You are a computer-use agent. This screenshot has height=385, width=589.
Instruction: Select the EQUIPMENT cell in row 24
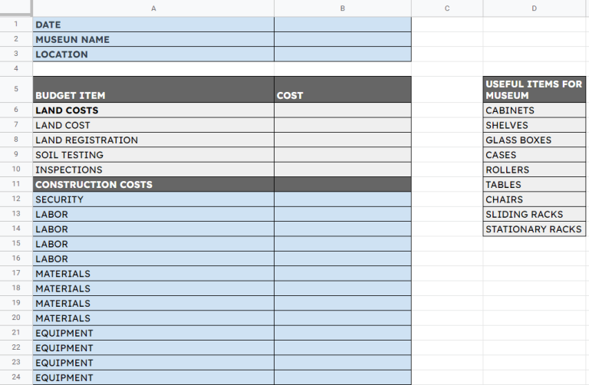pos(153,377)
